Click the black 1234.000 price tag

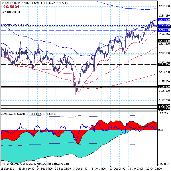point(164,41)
